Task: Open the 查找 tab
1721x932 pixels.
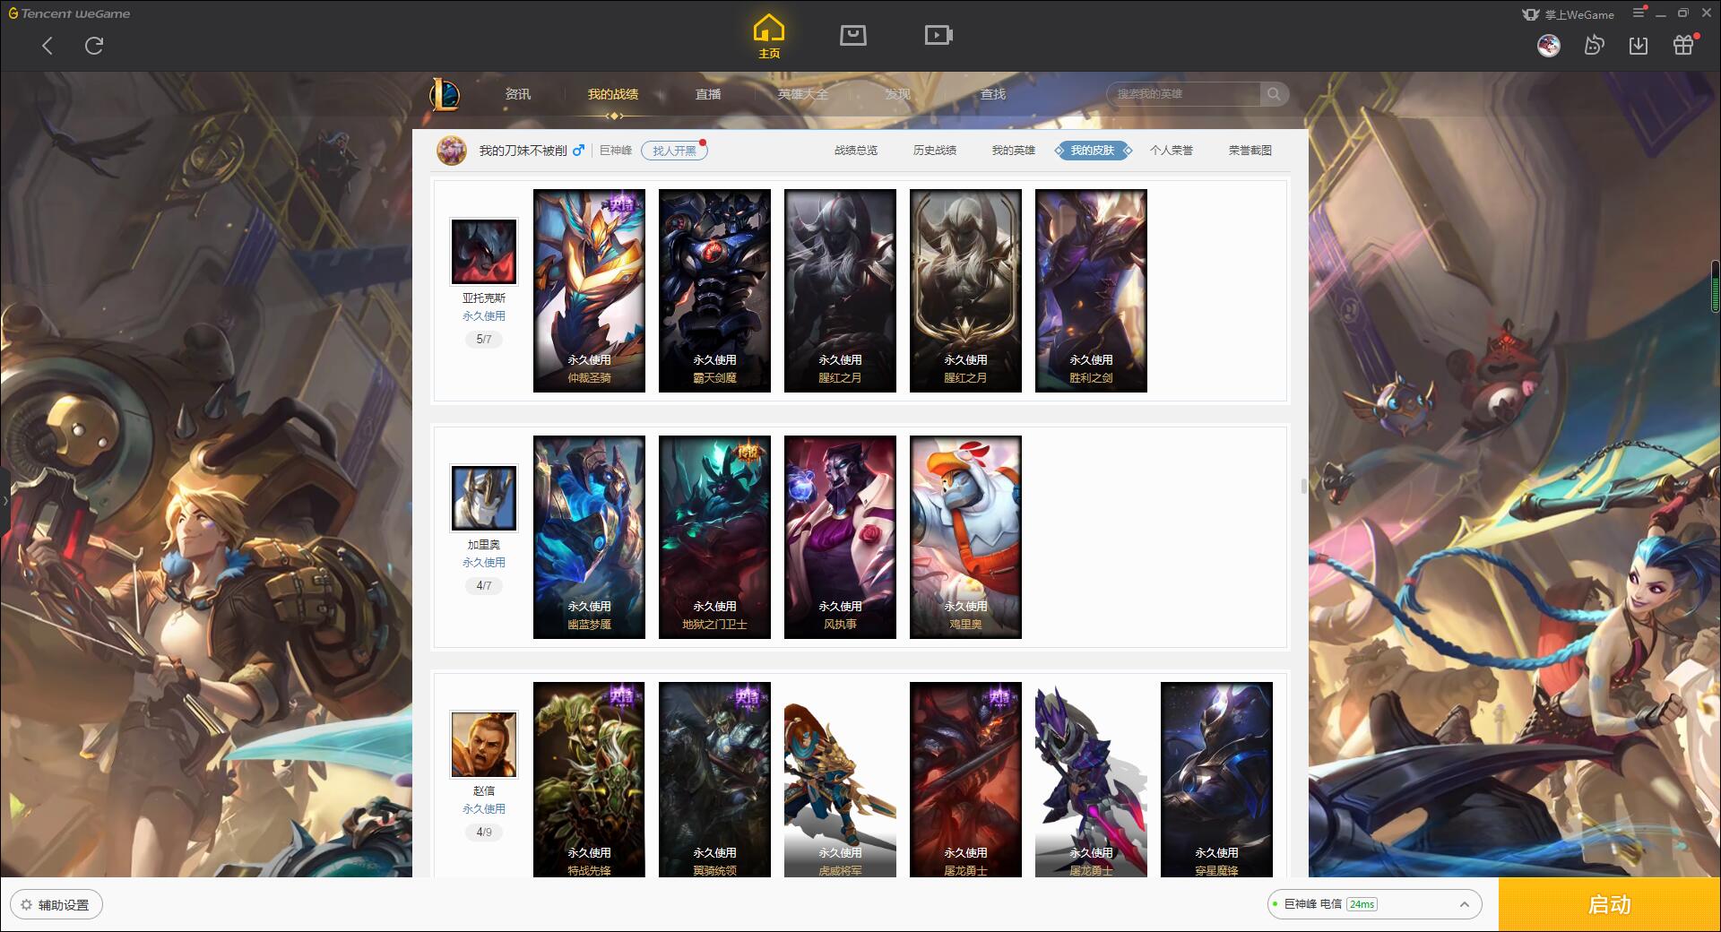Action: [993, 94]
